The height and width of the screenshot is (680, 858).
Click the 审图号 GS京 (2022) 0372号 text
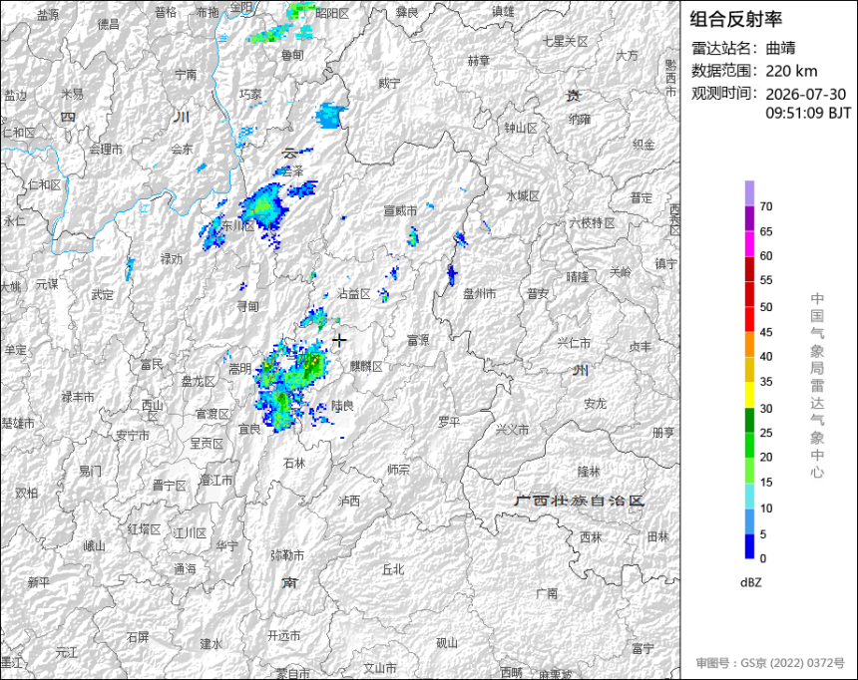[770, 662]
